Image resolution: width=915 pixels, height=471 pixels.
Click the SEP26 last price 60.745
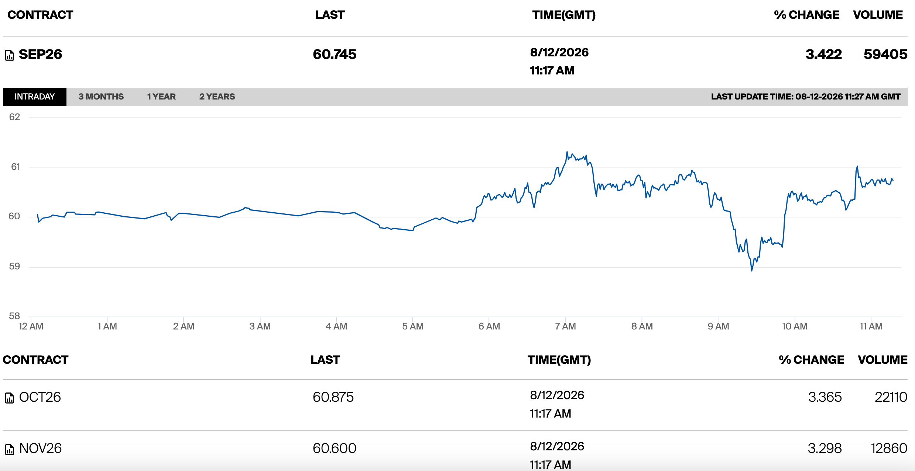335,55
